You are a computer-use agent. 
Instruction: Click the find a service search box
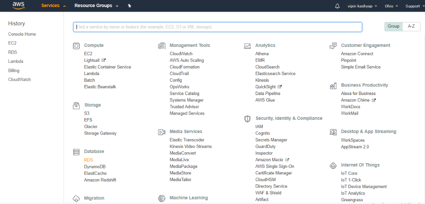217,27
